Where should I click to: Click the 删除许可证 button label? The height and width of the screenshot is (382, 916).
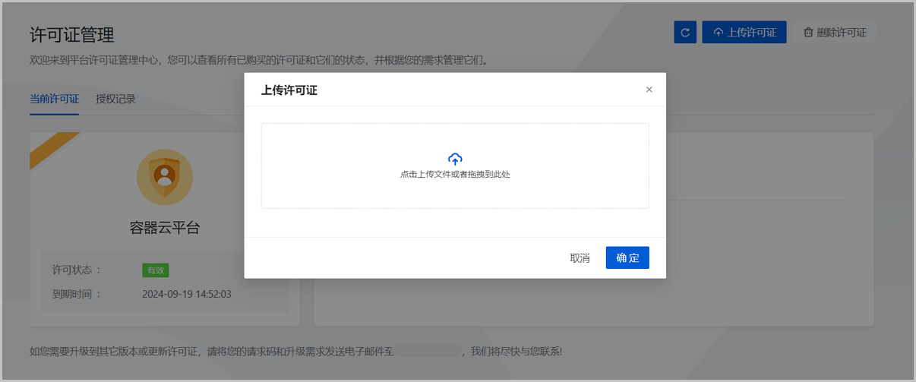tap(841, 33)
